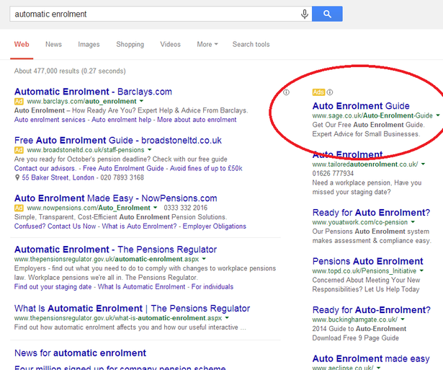Expand arrow beside topd.co.uk URL
The image size is (443, 370).
tap(421, 270)
